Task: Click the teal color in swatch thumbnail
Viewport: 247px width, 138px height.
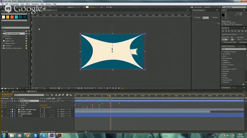Action: pos(16,17)
